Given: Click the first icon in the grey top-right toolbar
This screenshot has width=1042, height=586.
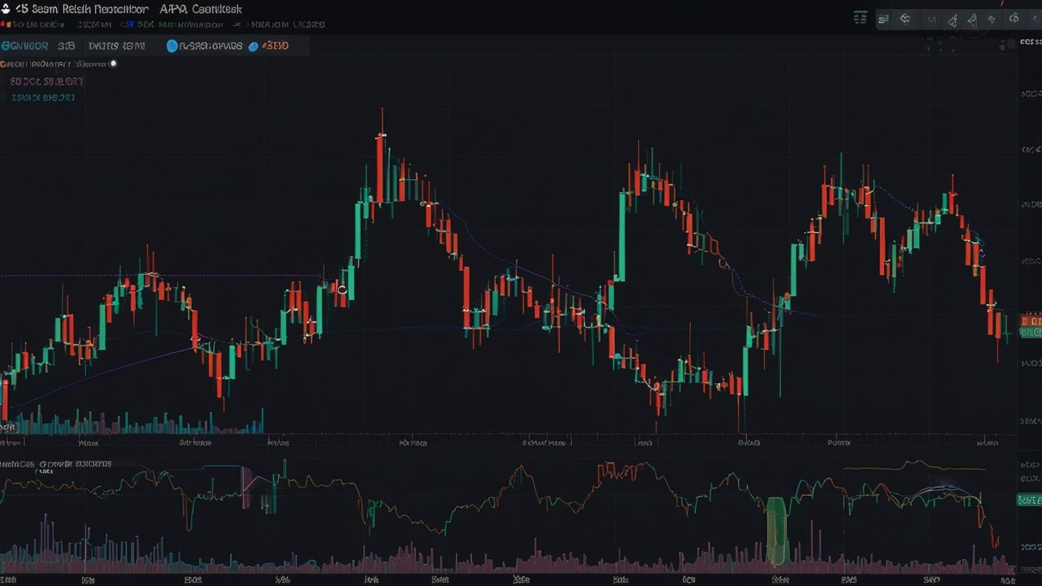Looking at the screenshot, I should 884,20.
